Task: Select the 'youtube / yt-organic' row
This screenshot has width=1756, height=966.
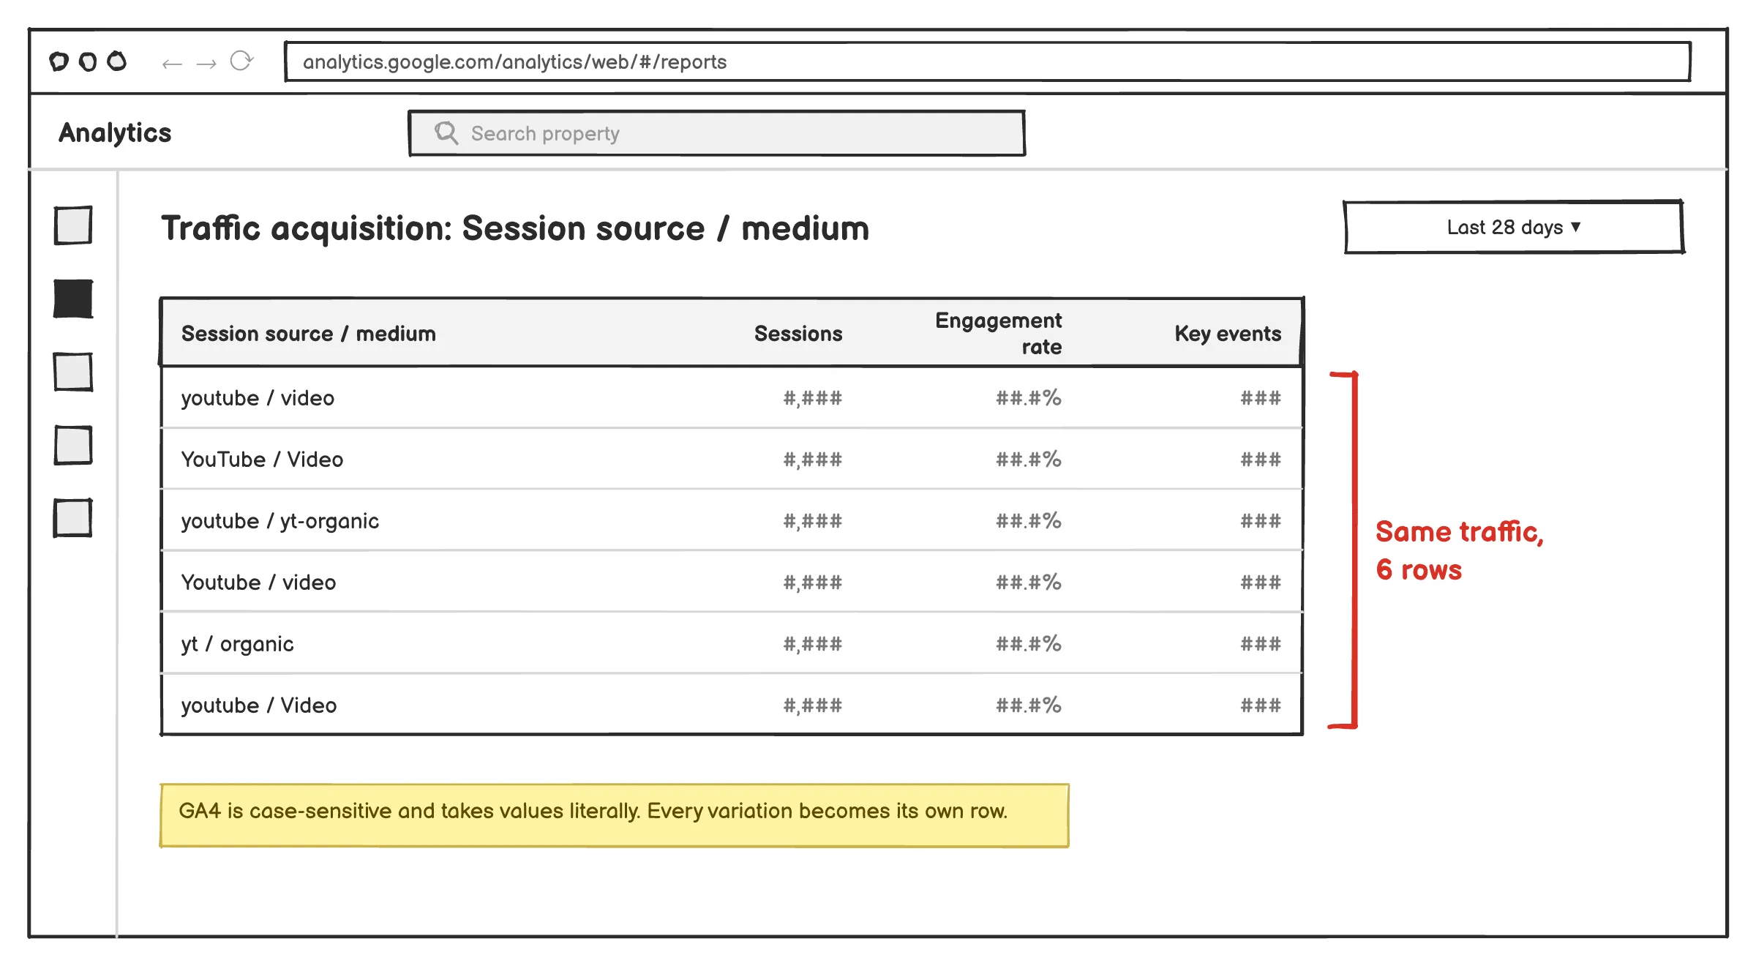Action: [732, 521]
